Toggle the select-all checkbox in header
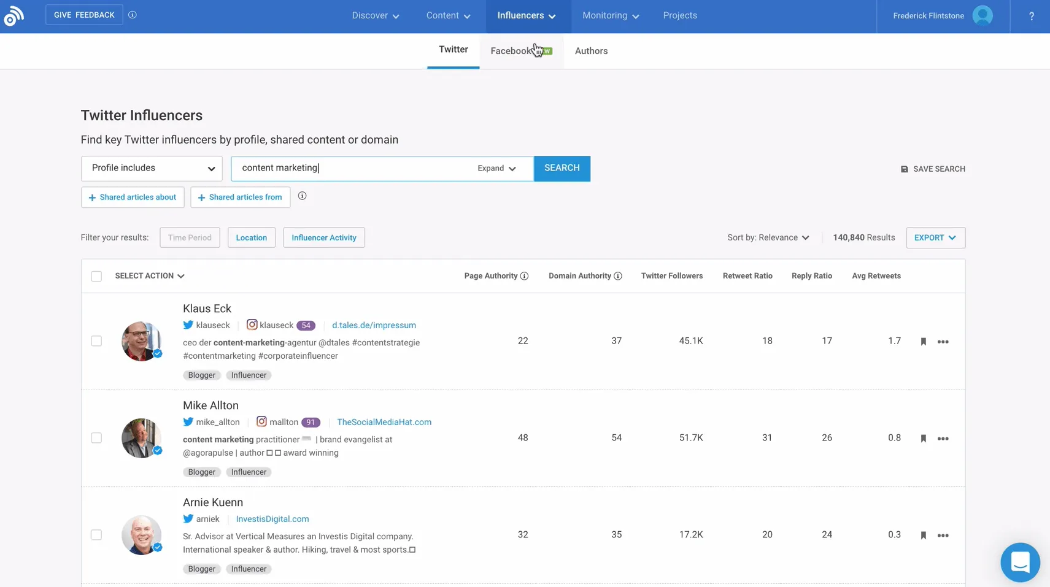1050x587 pixels. 96,276
